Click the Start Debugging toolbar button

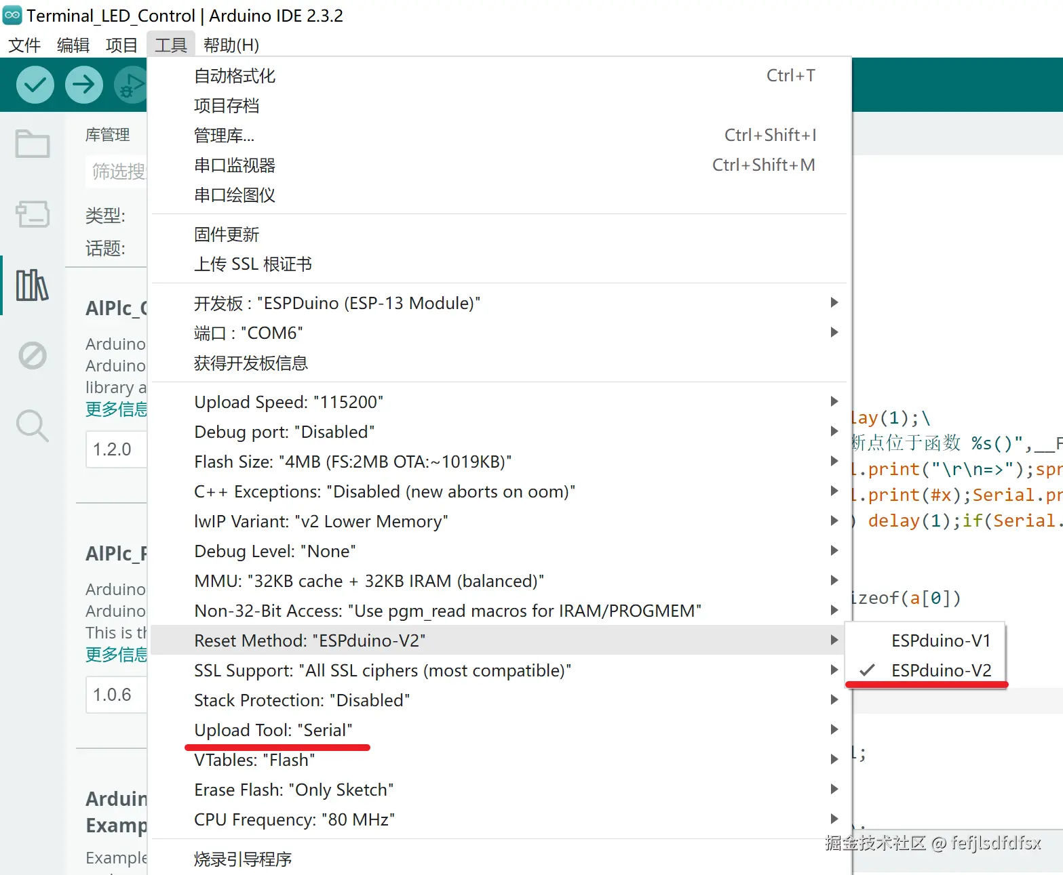click(131, 85)
